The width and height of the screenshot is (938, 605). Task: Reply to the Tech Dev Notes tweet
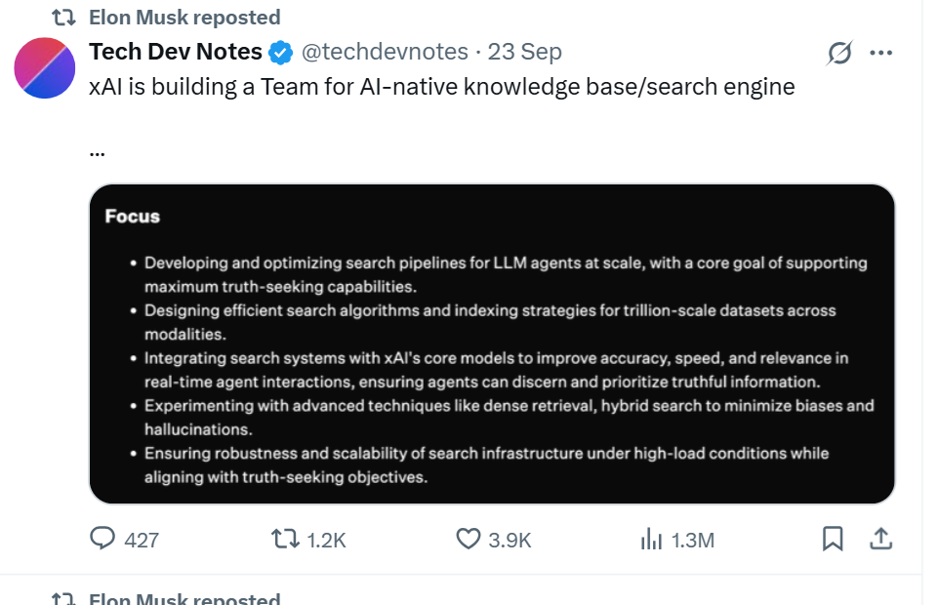(x=103, y=539)
